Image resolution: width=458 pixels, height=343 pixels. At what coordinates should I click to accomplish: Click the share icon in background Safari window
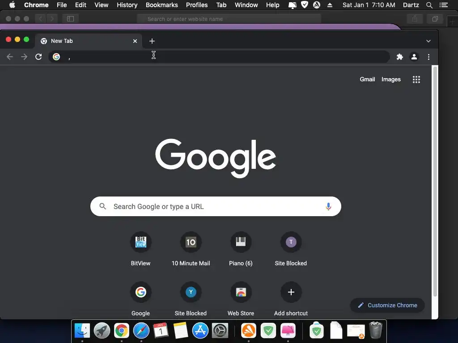coord(415,19)
